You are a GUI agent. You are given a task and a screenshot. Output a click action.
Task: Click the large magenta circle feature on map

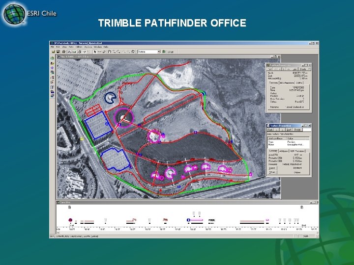pos(123,117)
